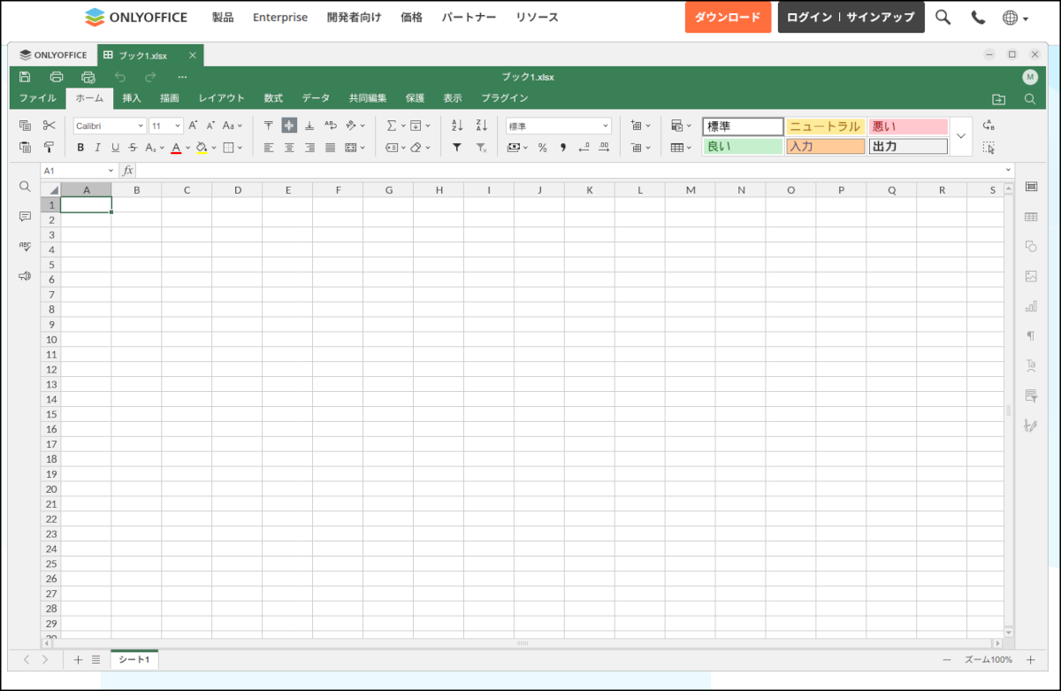Open chart settings in right sidebar
Image resolution: width=1061 pixels, height=691 pixels.
pos(1030,307)
